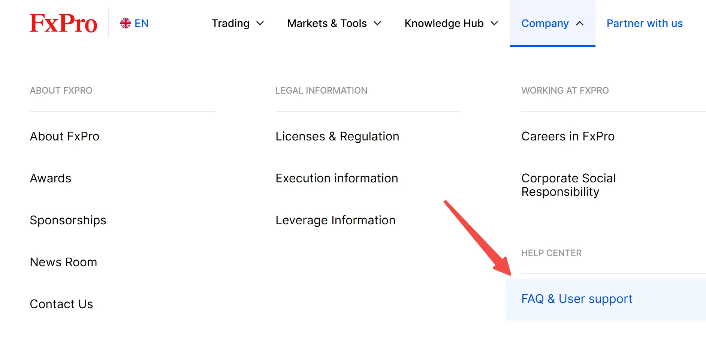Open Corporate Social Responsibility
The height and width of the screenshot is (358, 706).
[x=569, y=185]
